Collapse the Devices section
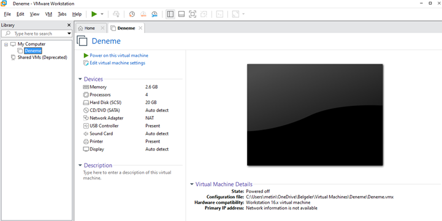Image resolution: width=442 pixels, height=221 pixels. [x=80, y=79]
